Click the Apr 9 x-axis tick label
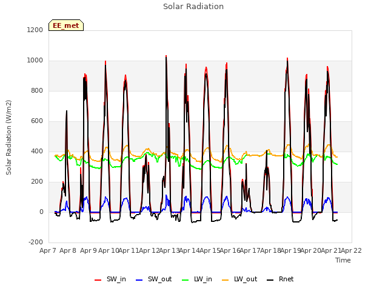The height and width of the screenshot is (291, 388). tap(89, 250)
